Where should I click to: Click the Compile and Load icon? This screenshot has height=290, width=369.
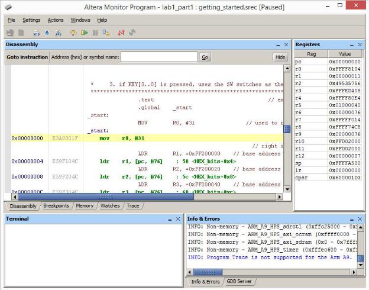tap(58, 33)
